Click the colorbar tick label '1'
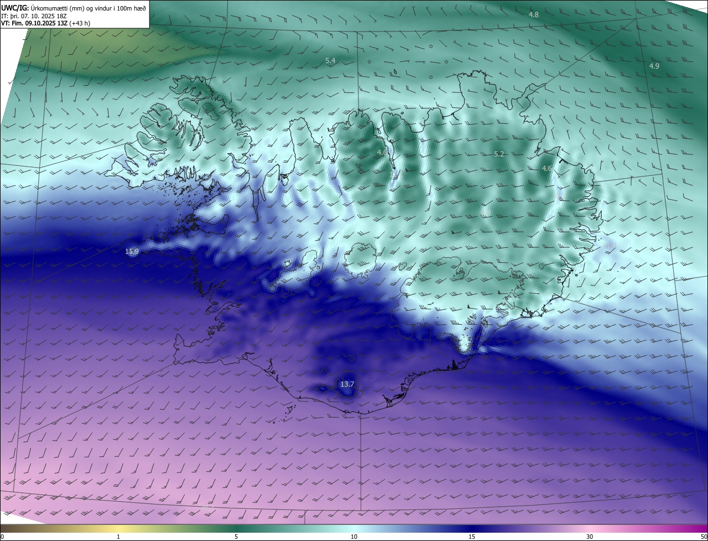This screenshot has width=708, height=541. 118,537
